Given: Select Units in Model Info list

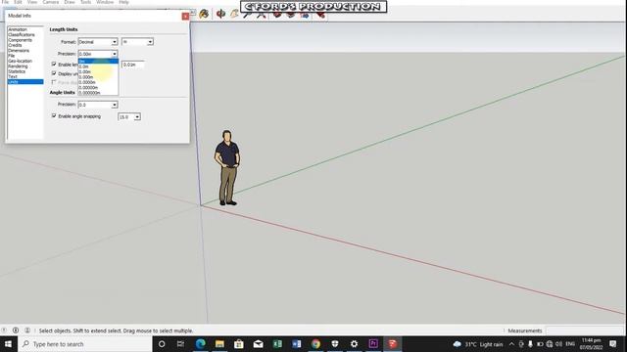Looking at the screenshot, I should [x=25, y=81].
